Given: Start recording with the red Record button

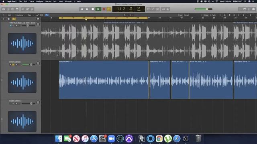Looking at the screenshot, I should tap(104, 9).
